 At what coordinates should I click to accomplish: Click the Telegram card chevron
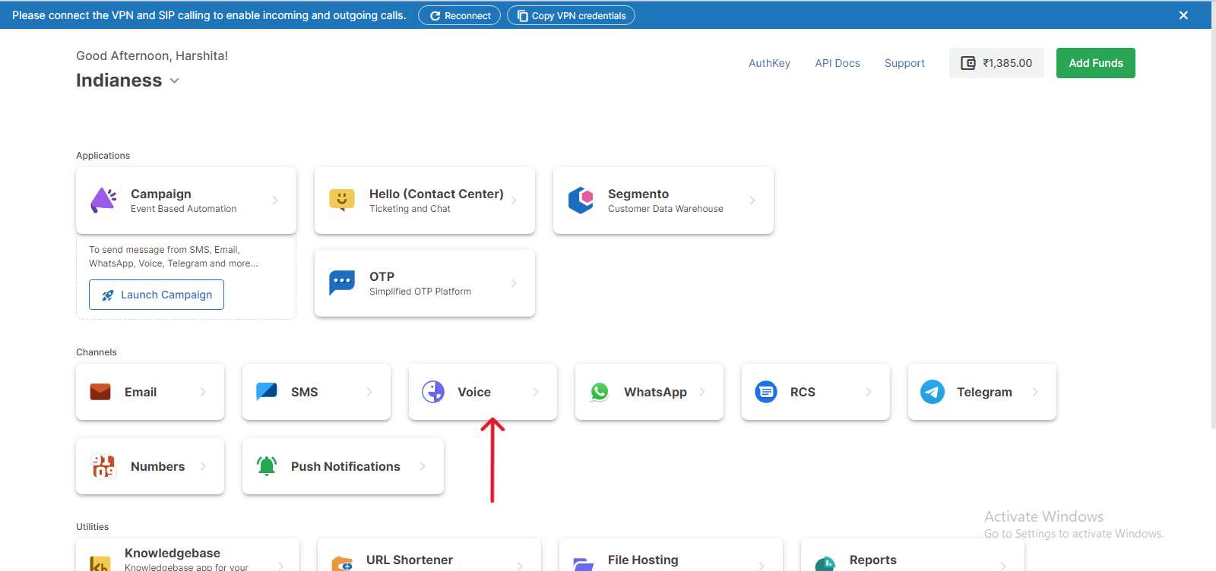tap(1035, 392)
